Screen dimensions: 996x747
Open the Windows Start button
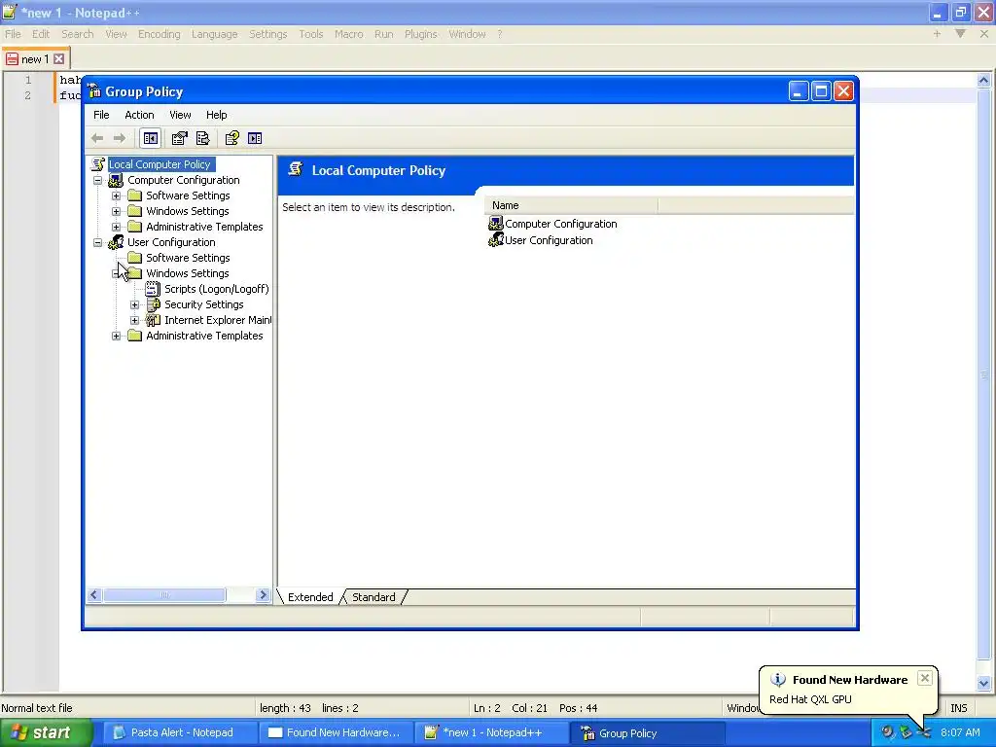[x=46, y=733]
